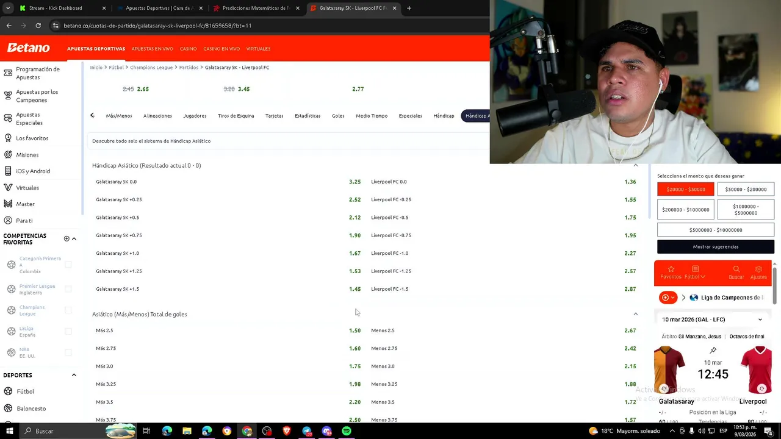
Task: Collapse Deportes section
Action: tap(74, 375)
